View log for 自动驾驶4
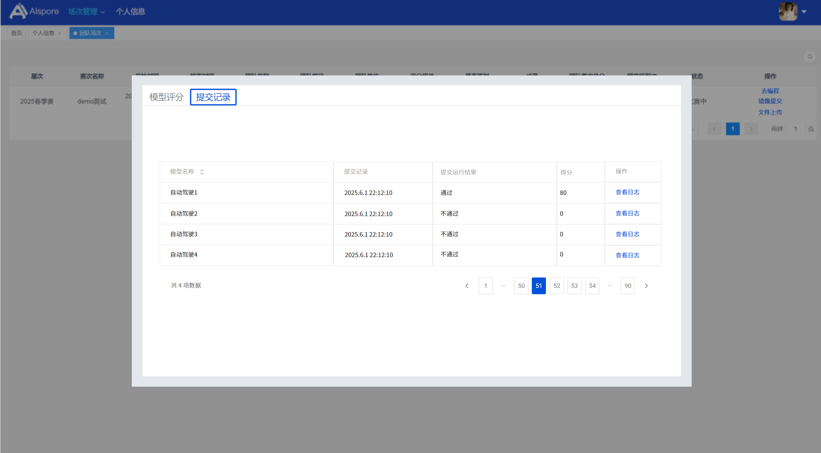 coord(627,255)
